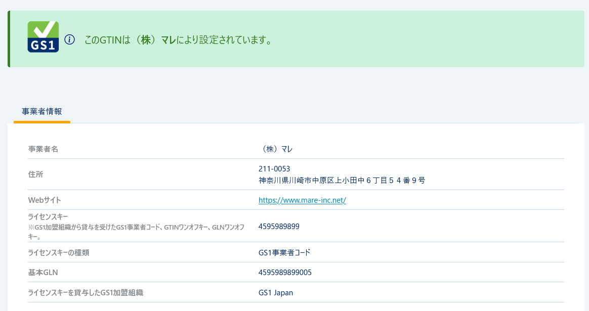589x311 pixels.
Task: Click the 事業者名 row label
Action: 43,149
